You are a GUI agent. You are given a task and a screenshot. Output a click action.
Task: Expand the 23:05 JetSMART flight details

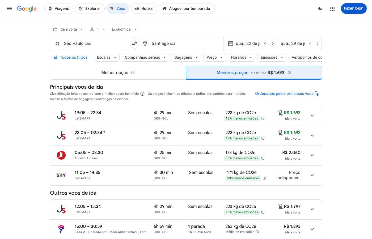pos(312,135)
